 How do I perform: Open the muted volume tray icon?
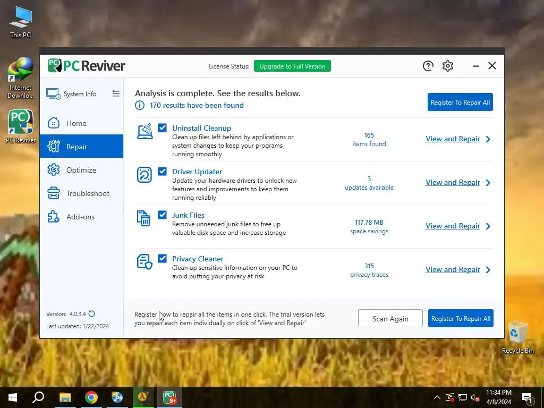pos(475,397)
